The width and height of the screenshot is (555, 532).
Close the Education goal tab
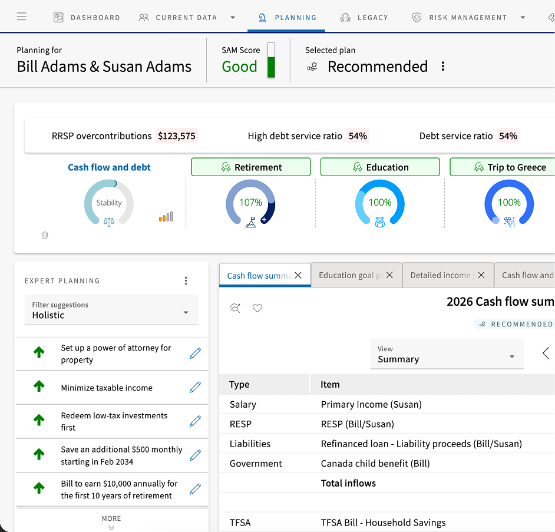point(389,275)
